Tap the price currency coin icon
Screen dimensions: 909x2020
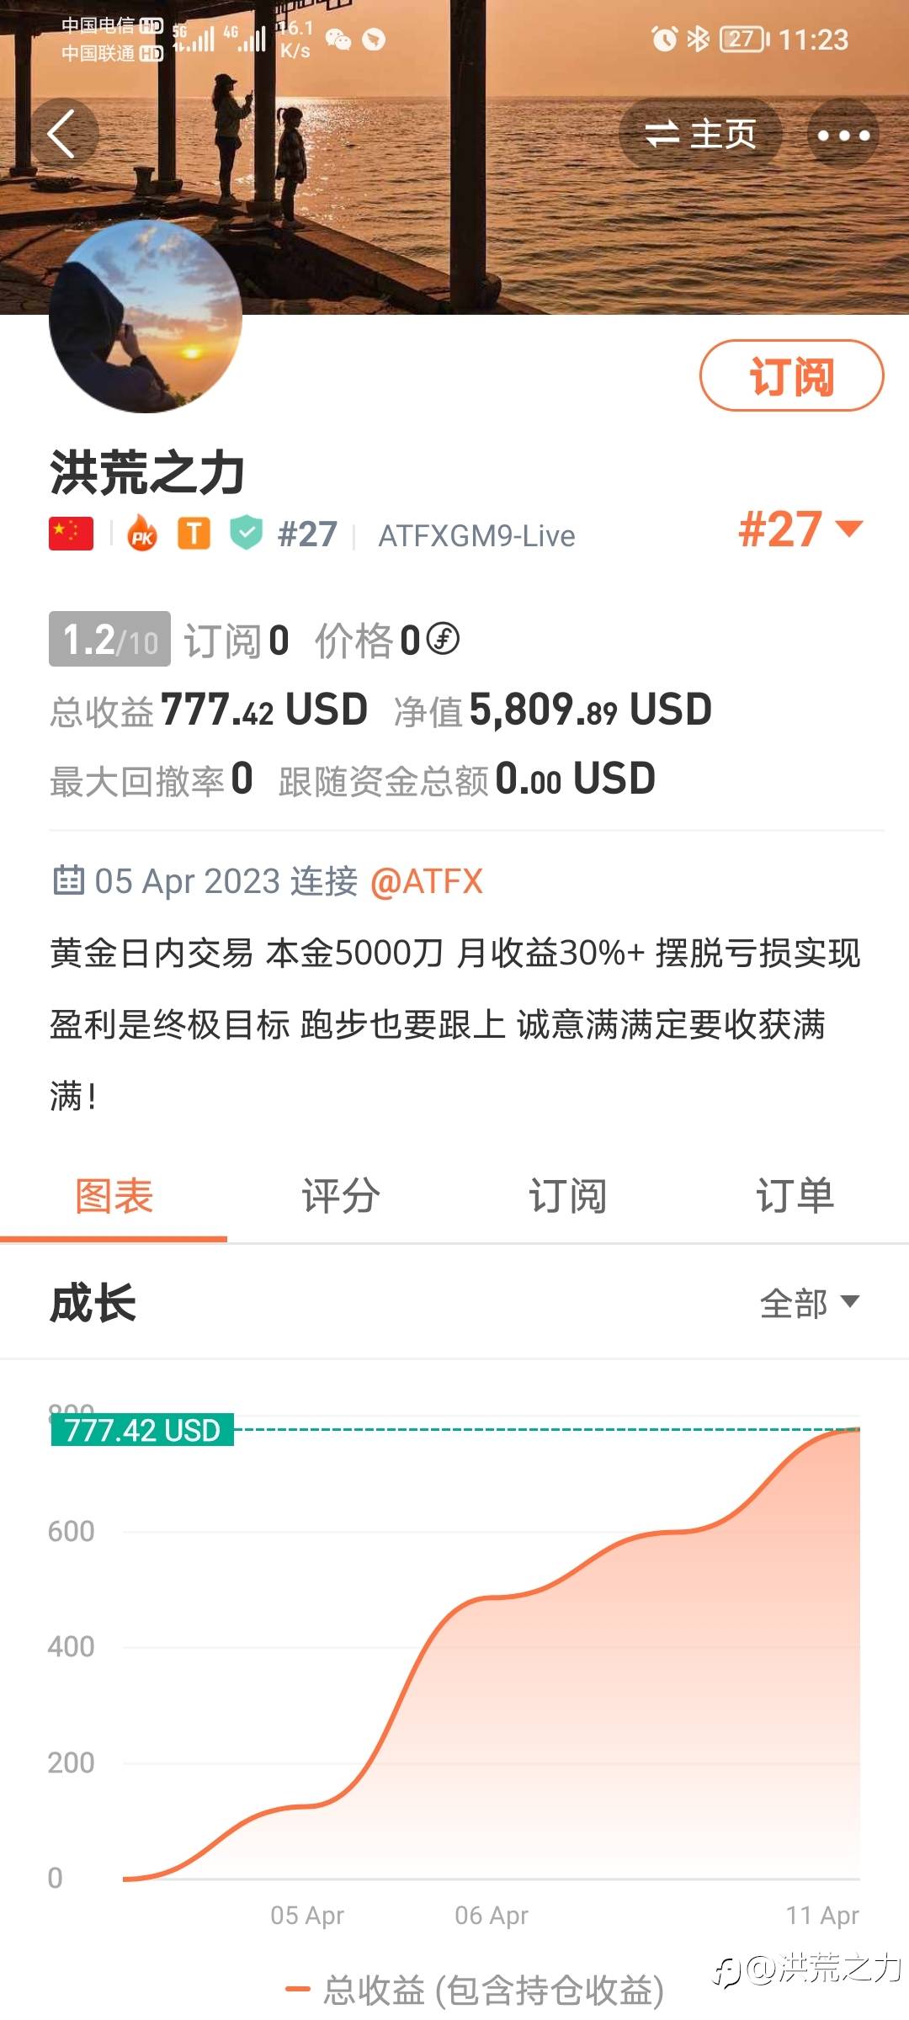tap(443, 639)
